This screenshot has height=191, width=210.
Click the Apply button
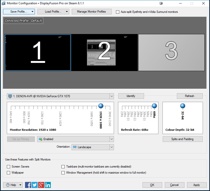(x=197, y=185)
